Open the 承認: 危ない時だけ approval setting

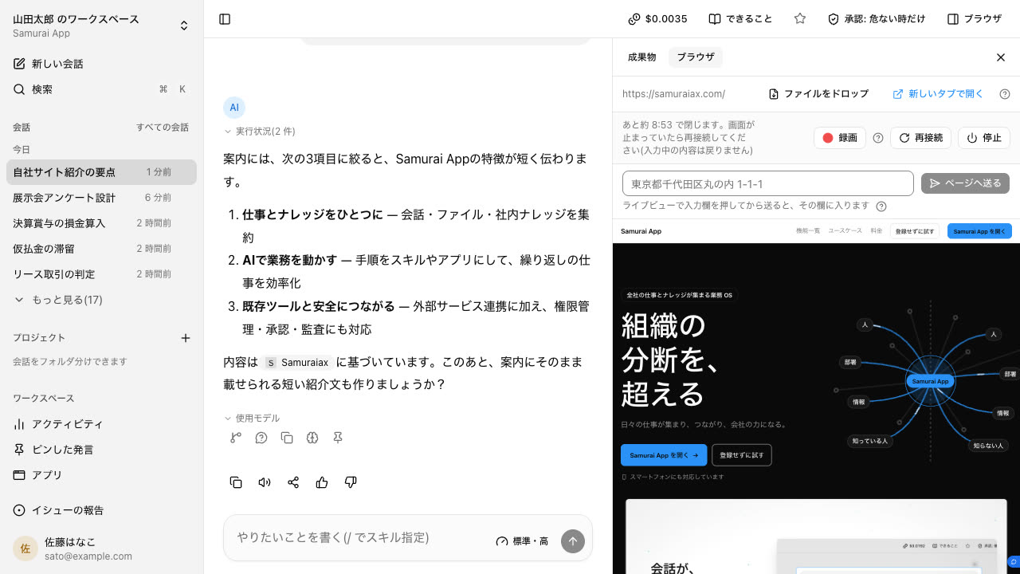[877, 19]
